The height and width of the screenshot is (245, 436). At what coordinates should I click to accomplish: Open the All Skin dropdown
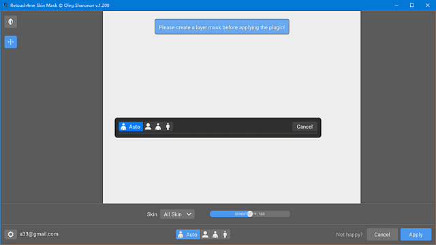pyautogui.click(x=177, y=214)
